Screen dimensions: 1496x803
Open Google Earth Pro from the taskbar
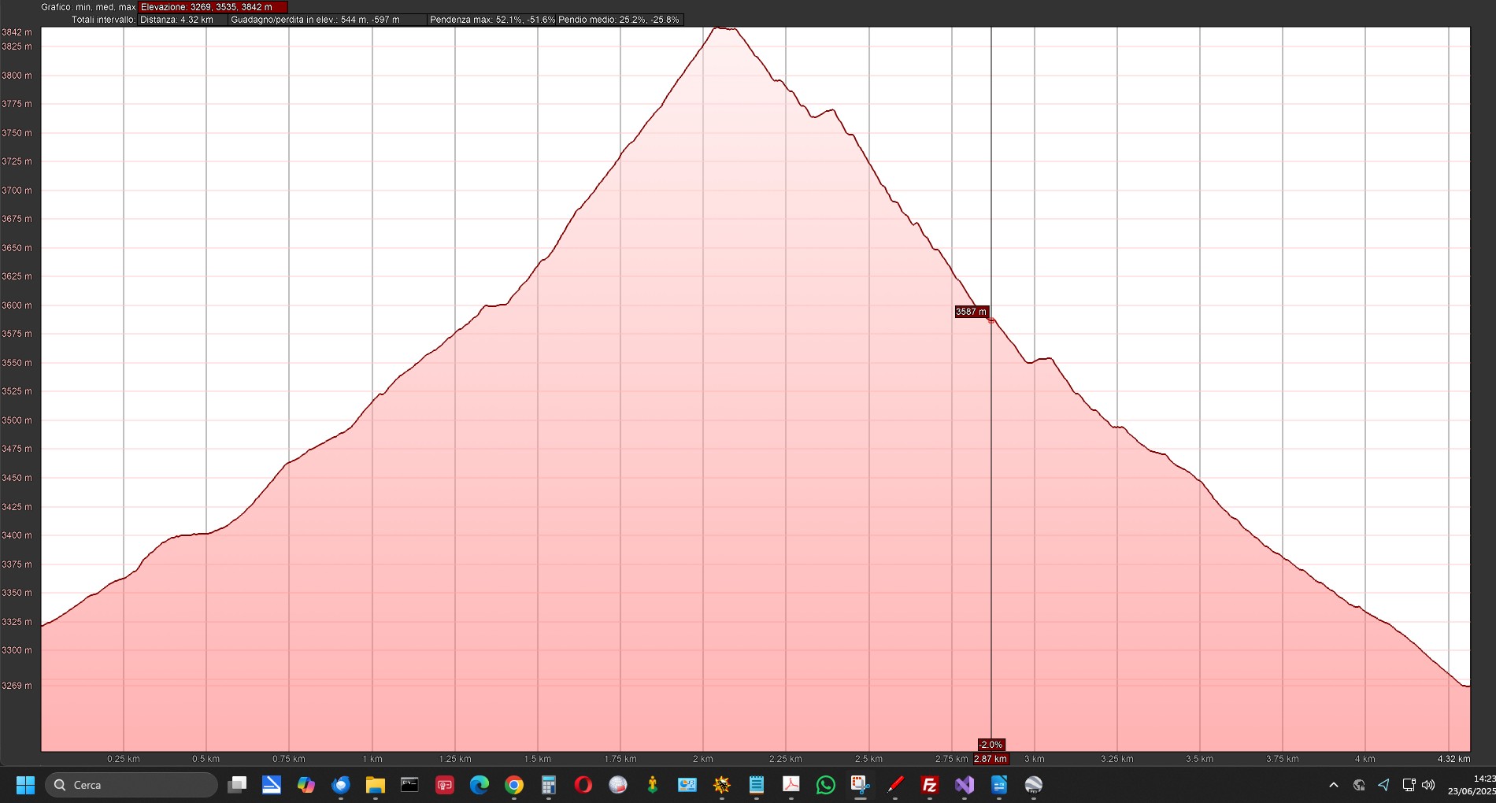coord(1033,785)
